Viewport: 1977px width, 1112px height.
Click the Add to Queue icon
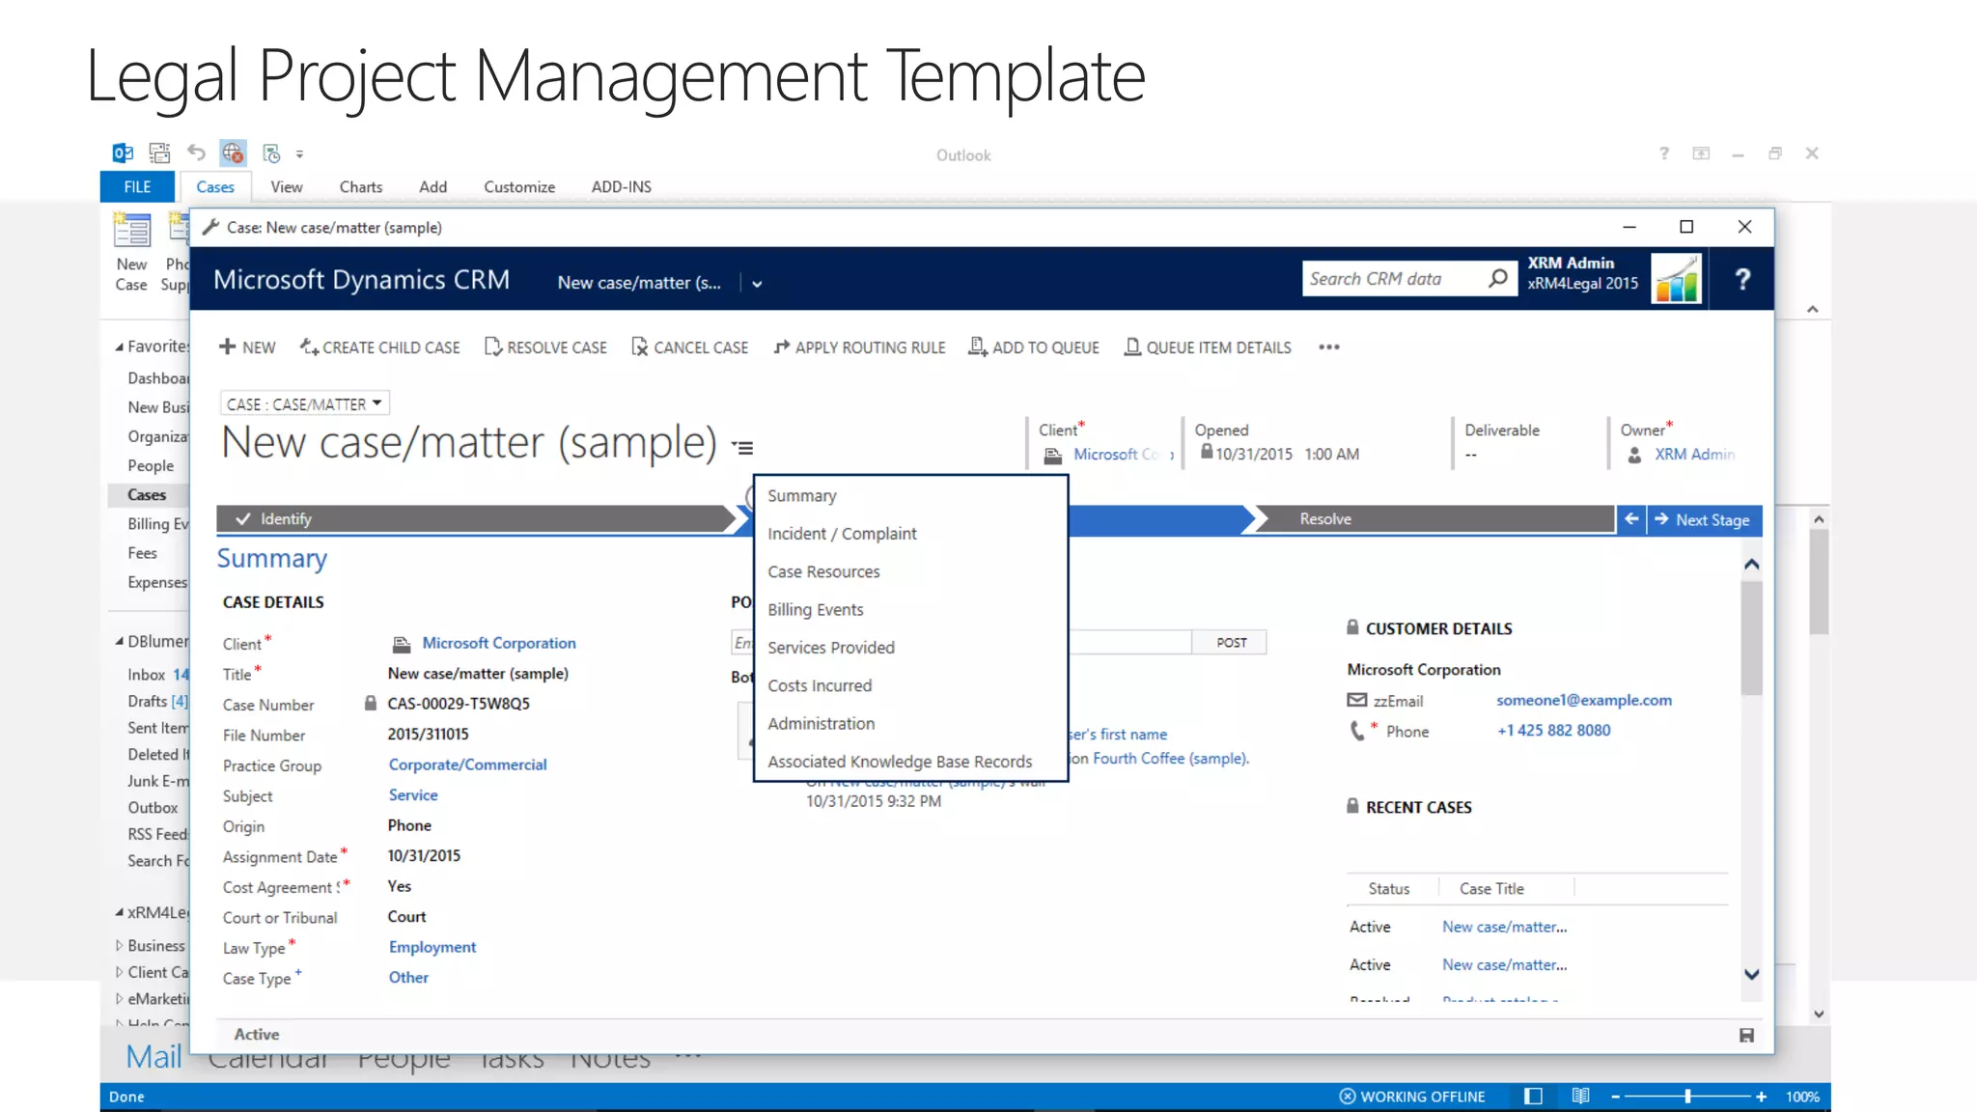[x=978, y=347]
